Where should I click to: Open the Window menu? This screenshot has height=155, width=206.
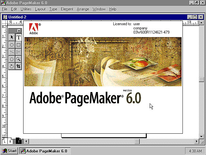tap(99, 9)
